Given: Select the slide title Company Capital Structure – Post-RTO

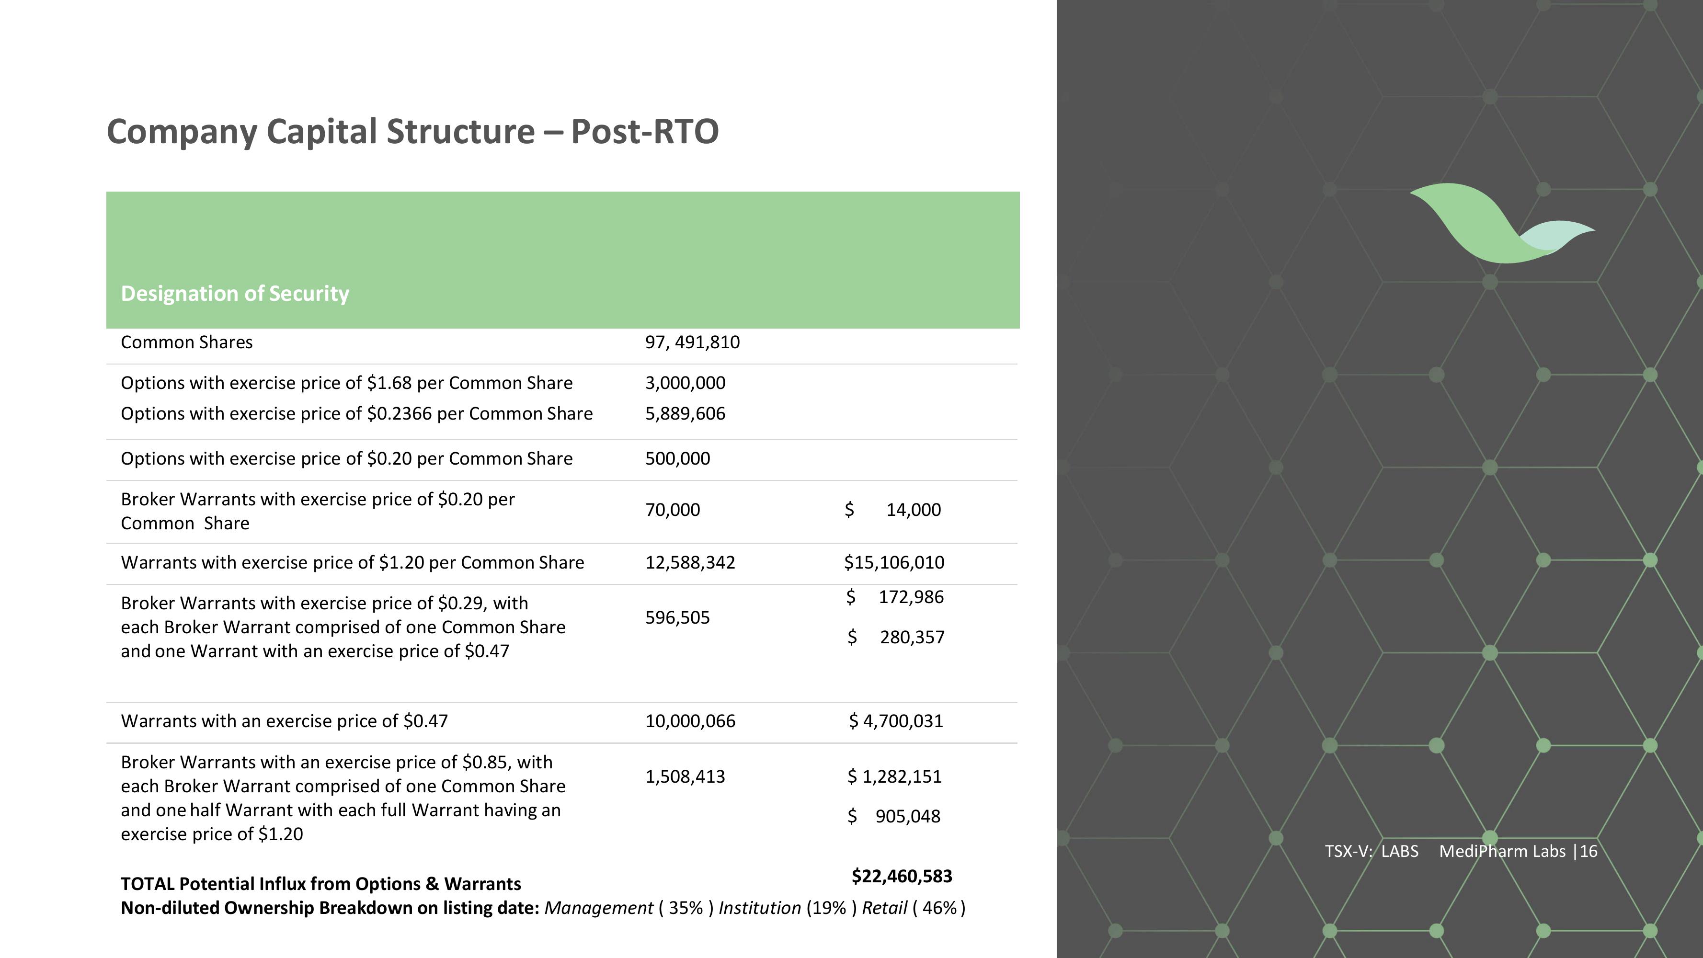Looking at the screenshot, I should click(412, 132).
